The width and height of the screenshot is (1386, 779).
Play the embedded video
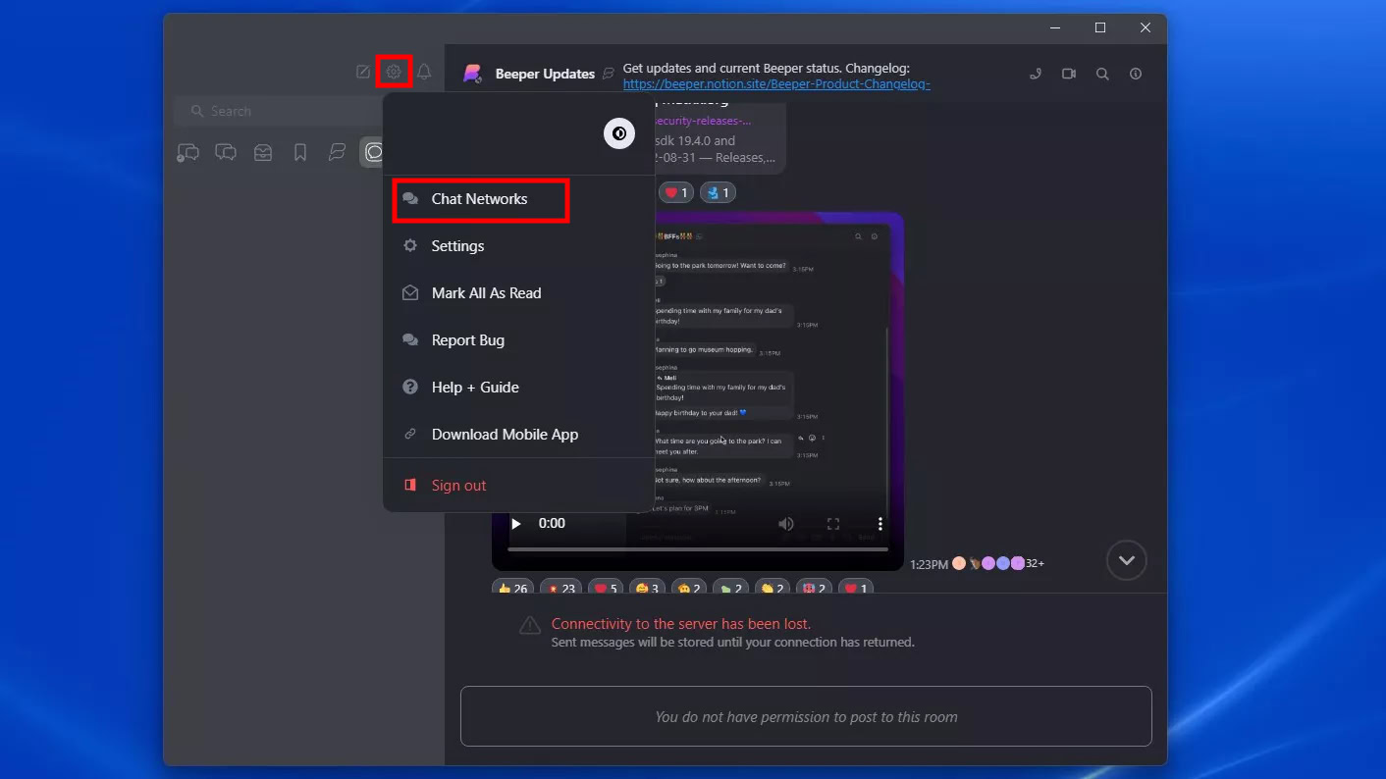click(516, 524)
